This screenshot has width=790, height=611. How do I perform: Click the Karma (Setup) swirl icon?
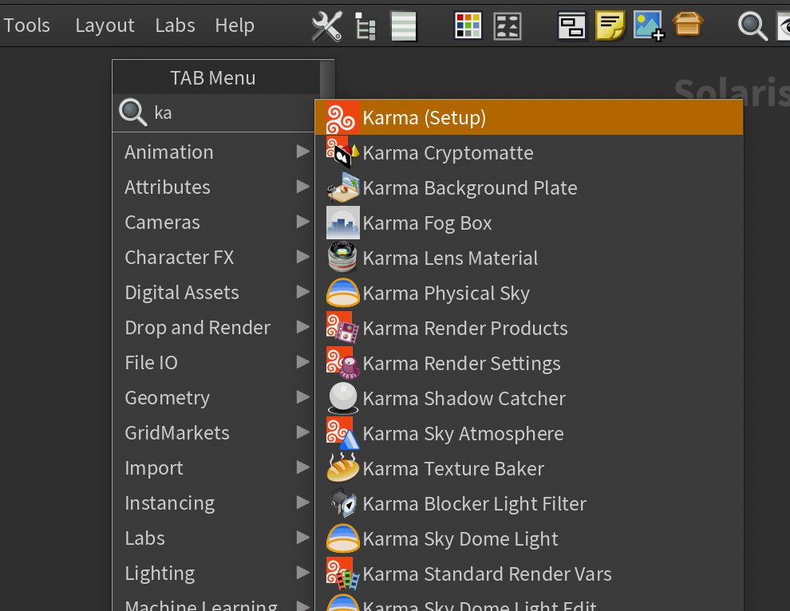pos(342,117)
